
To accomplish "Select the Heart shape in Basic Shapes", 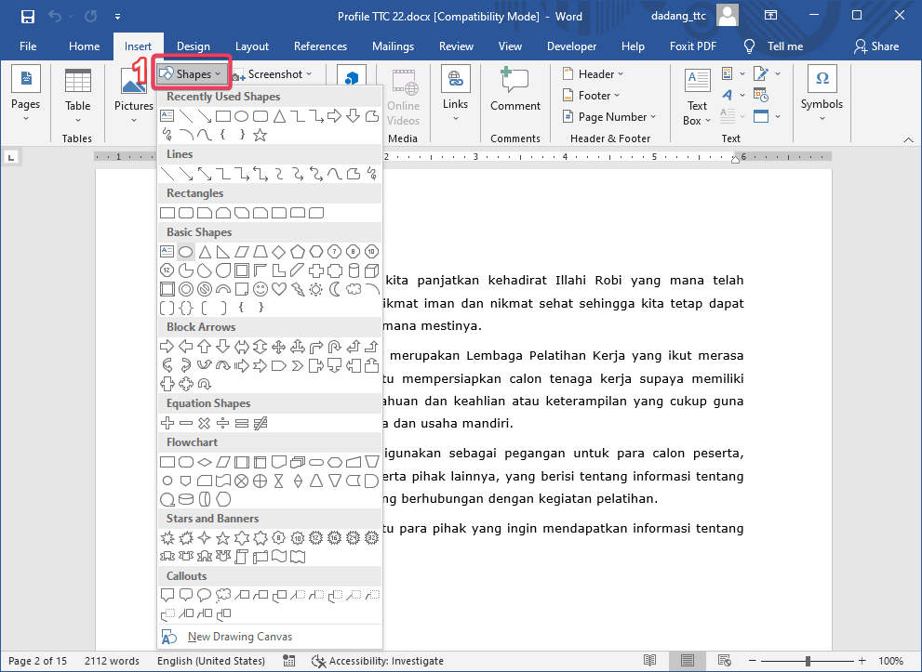I will point(279,289).
